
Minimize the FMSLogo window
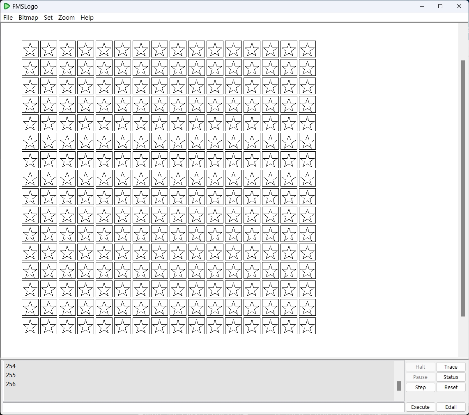pyautogui.click(x=422, y=6)
